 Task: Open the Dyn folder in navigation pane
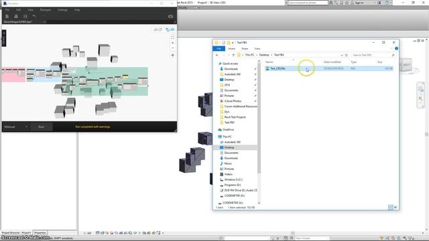tap(227, 112)
